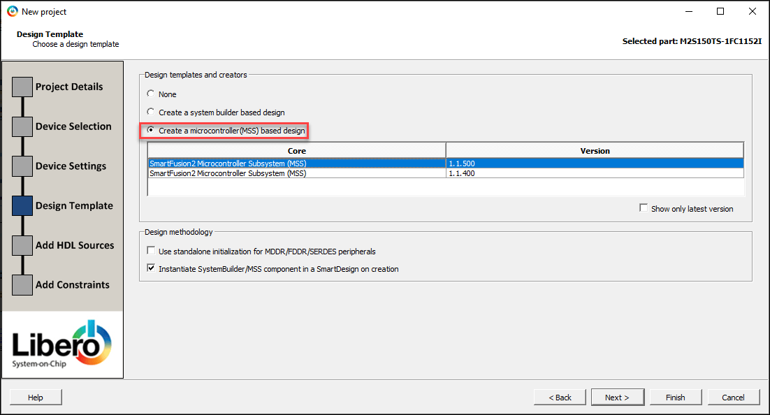The width and height of the screenshot is (770, 415).
Task: Choose Create a system builder based design
Action: [x=151, y=112]
